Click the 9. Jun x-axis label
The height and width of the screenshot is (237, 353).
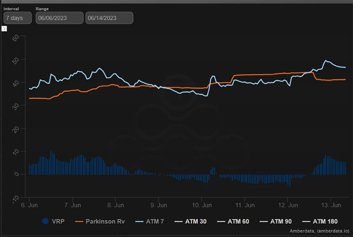coord(159,205)
